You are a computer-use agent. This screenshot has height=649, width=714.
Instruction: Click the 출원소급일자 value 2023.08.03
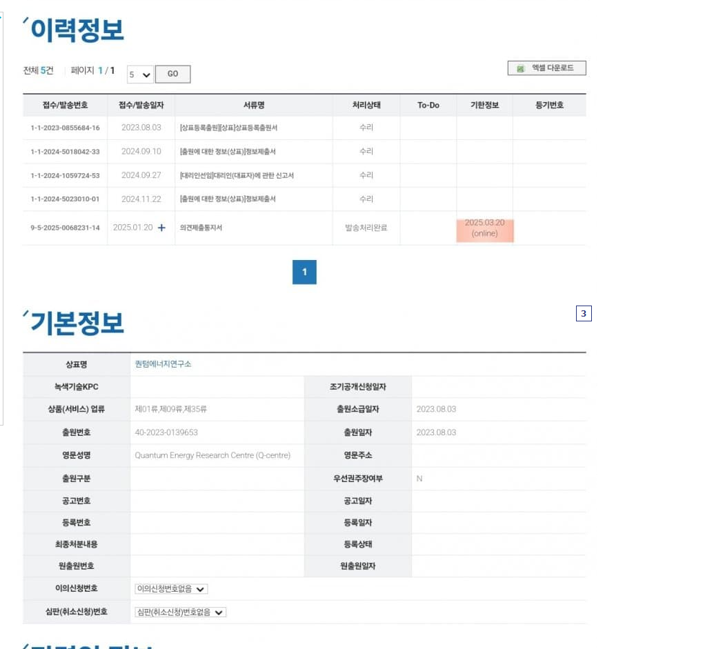pyautogui.click(x=436, y=409)
